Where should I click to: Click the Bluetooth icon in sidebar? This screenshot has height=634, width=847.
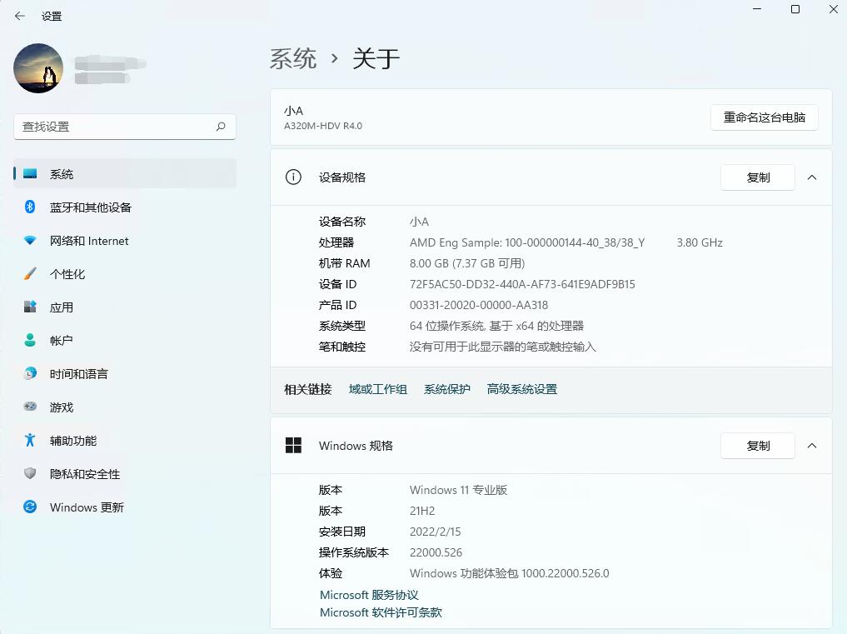[x=30, y=207]
